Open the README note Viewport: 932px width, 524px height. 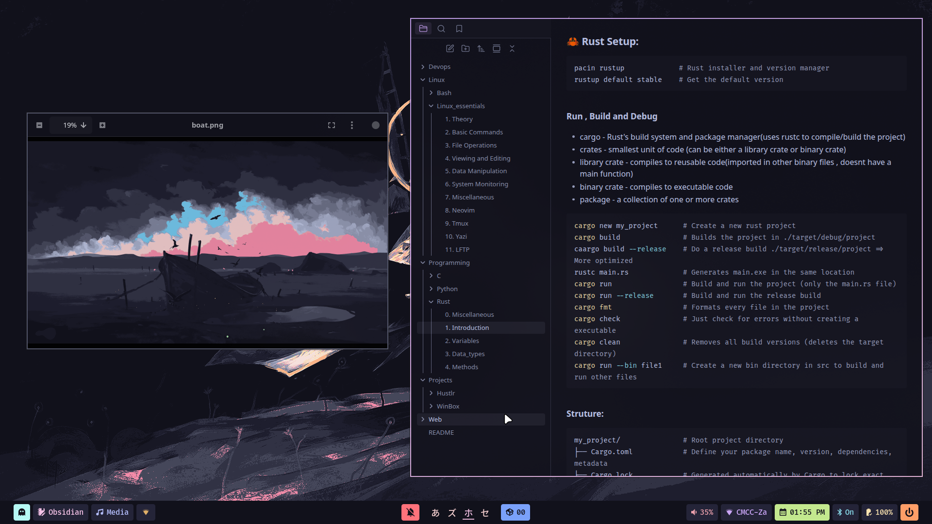coord(441,432)
